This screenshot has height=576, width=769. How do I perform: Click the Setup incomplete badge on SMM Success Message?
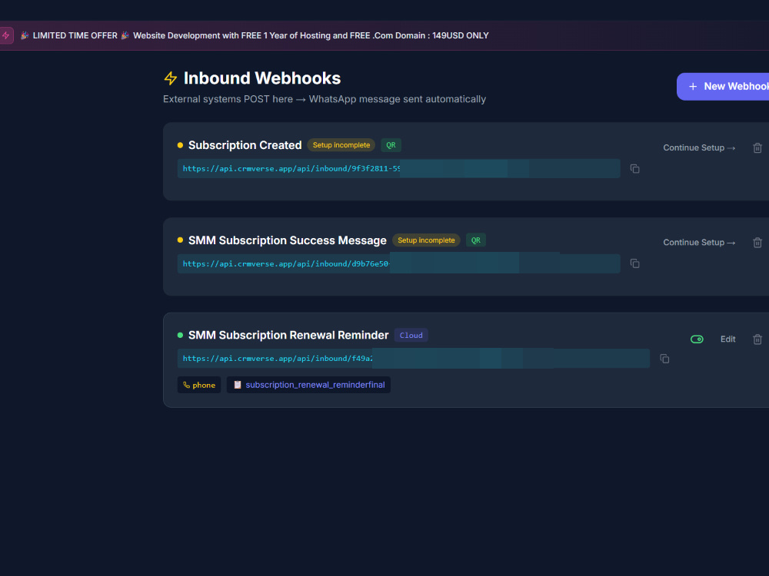[x=426, y=240]
